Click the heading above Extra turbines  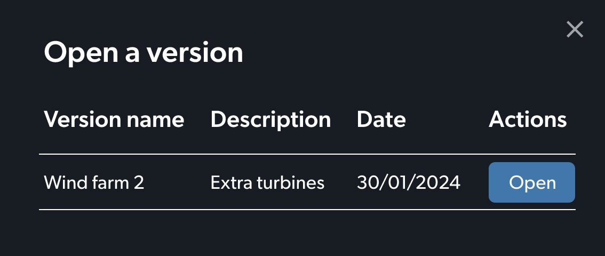pyautogui.click(x=270, y=119)
